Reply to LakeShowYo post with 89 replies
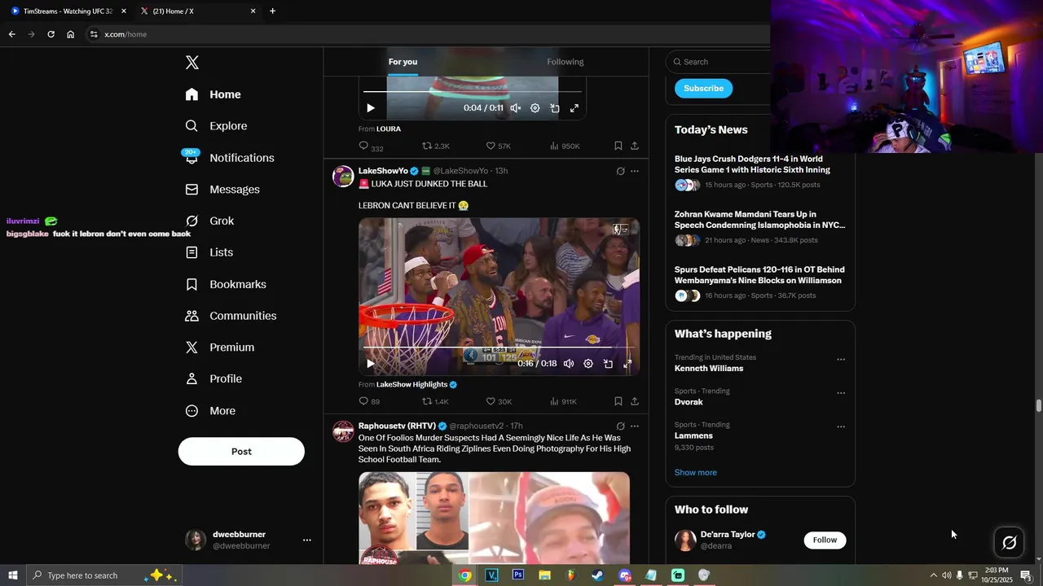 click(369, 402)
